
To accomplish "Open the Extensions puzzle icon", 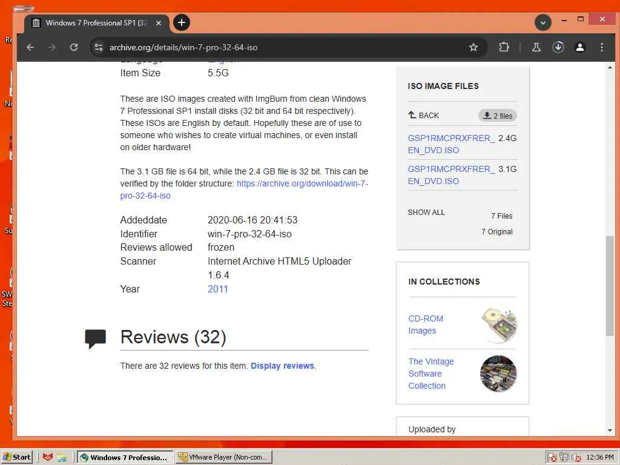I will point(504,47).
